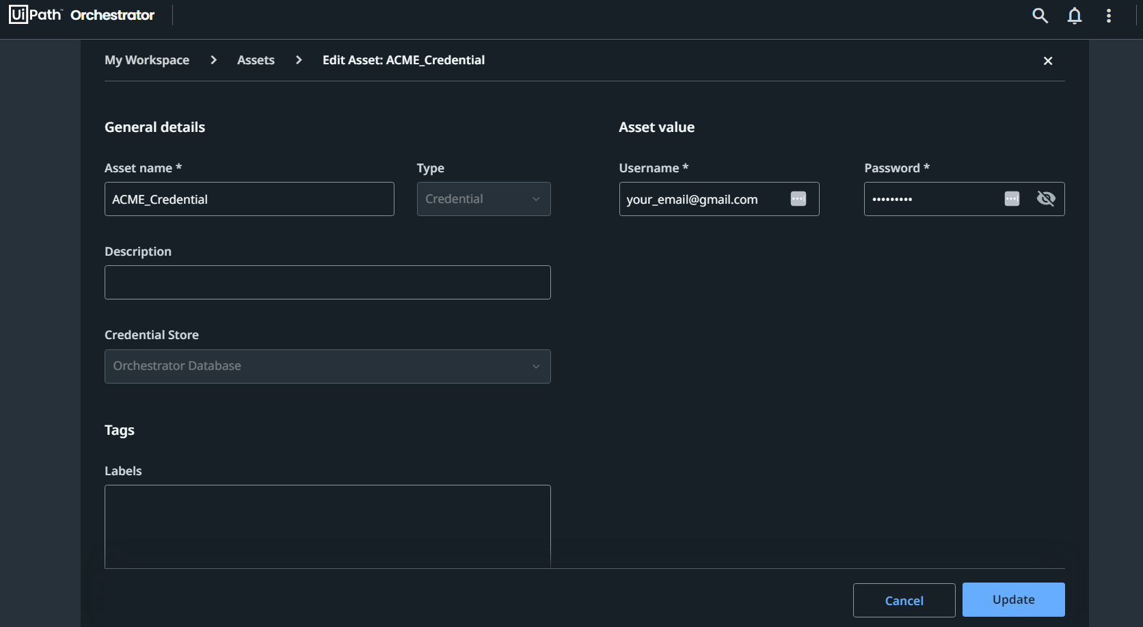
Task: Select the Username email text
Action: (691, 199)
